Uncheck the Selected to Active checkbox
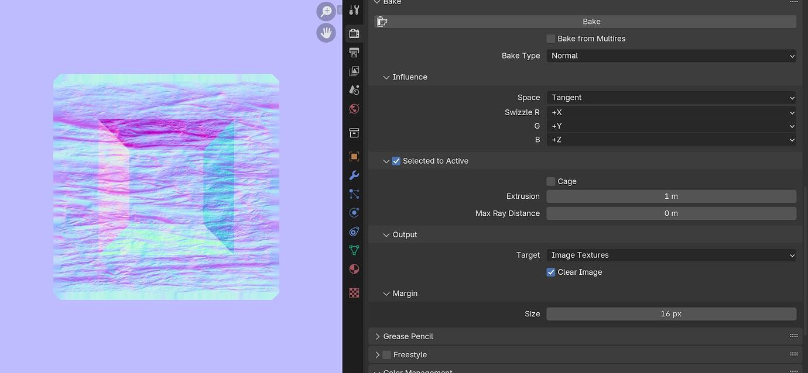Image resolution: width=808 pixels, height=373 pixels. (x=396, y=161)
